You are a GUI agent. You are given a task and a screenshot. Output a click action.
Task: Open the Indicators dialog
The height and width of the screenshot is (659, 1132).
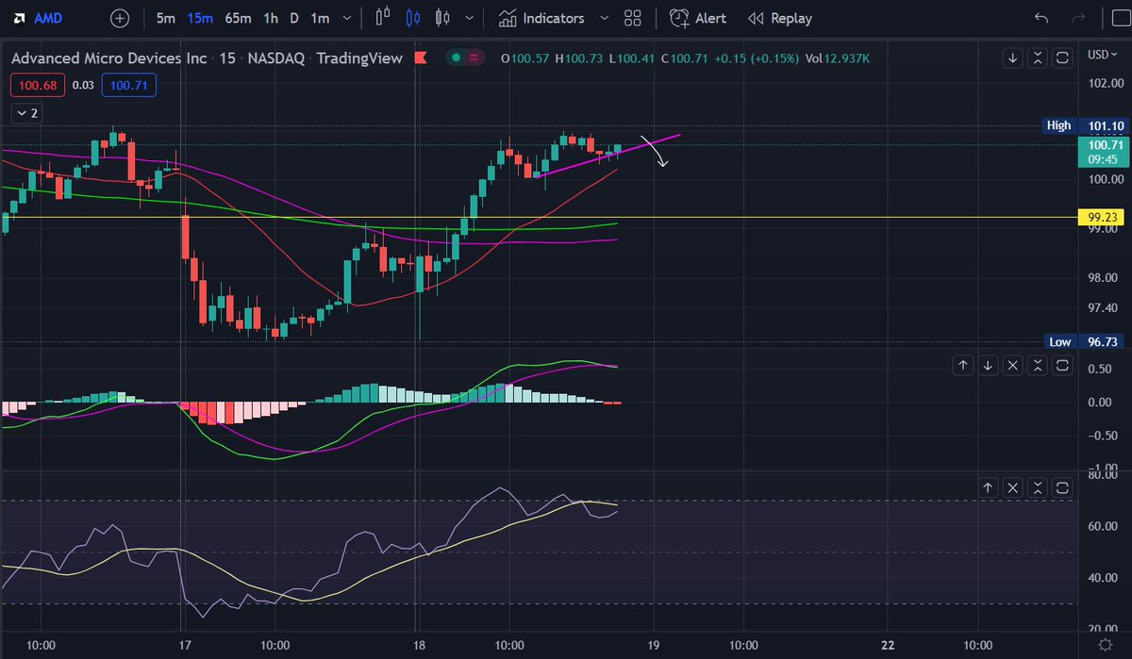[x=541, y=18]
